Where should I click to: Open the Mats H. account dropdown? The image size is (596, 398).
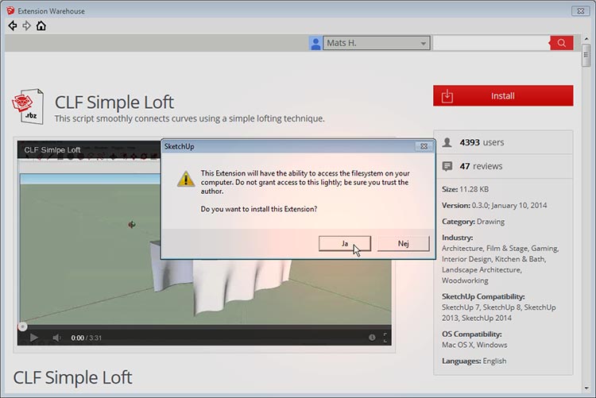tap(377, 43)
